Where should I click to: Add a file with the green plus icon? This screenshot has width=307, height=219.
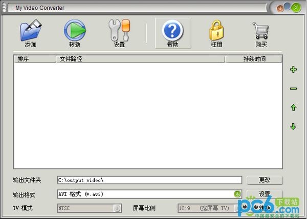[293, 70]
